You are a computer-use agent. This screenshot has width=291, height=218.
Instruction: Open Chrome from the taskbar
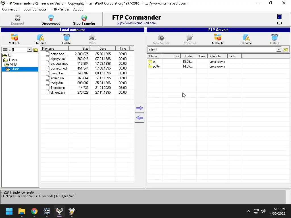34,211
